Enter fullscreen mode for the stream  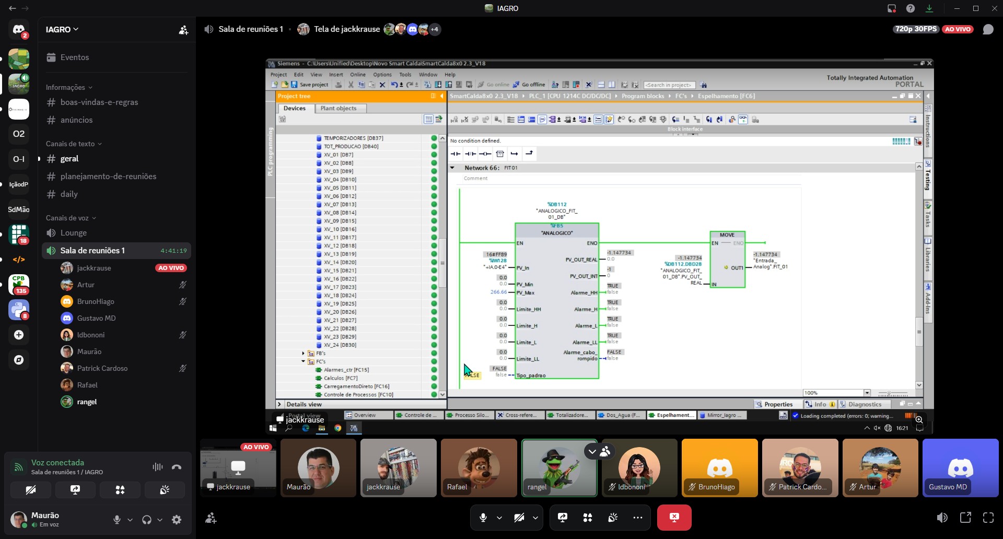[x=988, y=518]
